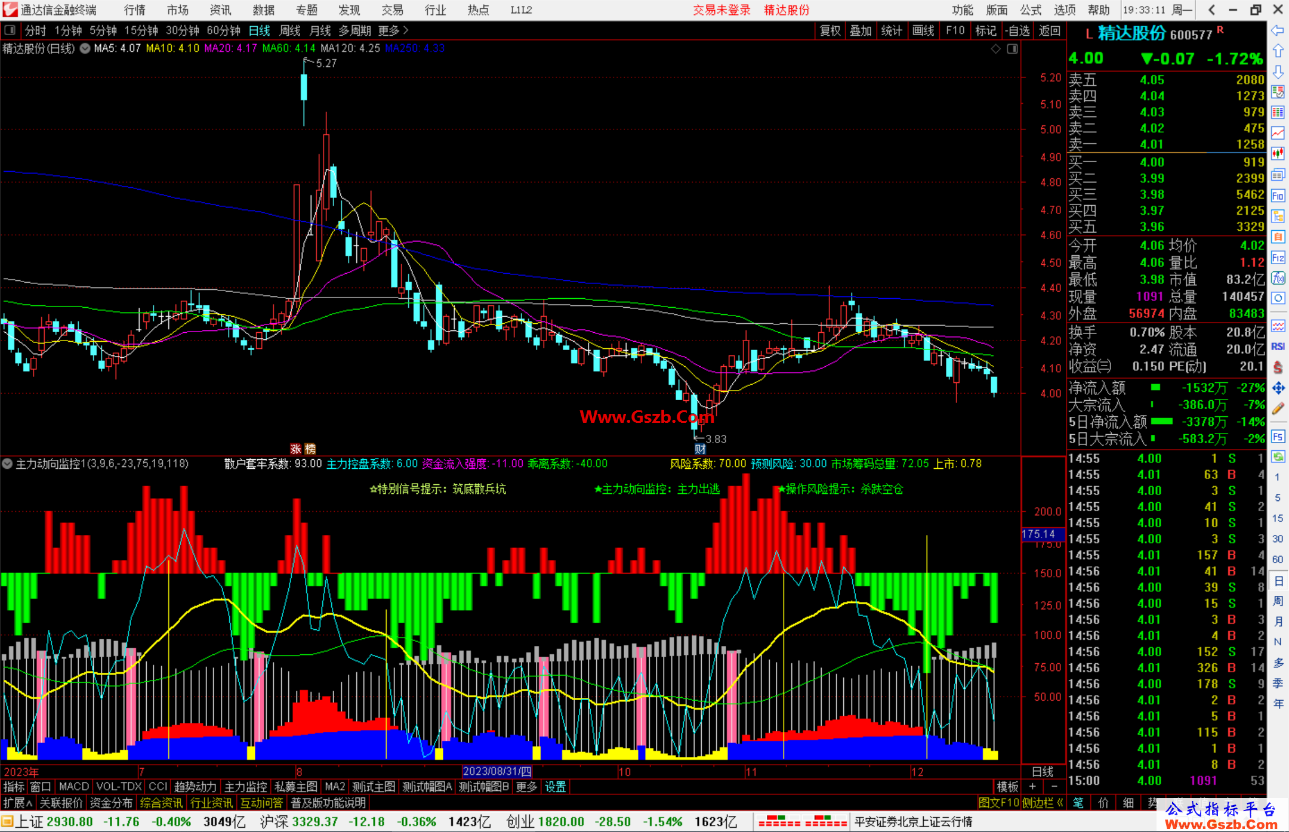Select the MACD indicator tab
Screen dimensions: 1289x832
tap(74, 787)
